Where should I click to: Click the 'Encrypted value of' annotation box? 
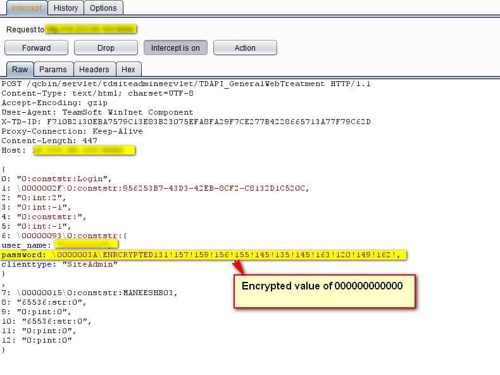pos(324,291)
